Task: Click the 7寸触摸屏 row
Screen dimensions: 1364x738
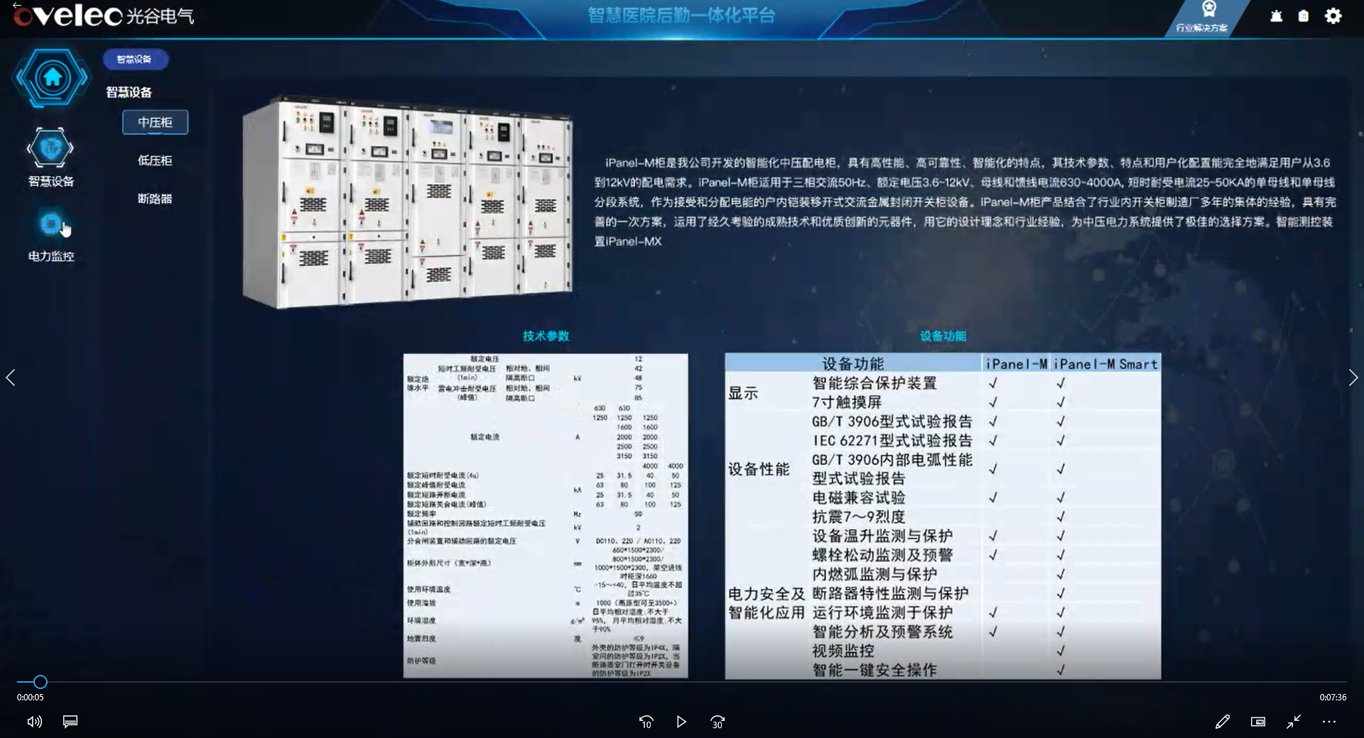Action: pyautogui.click(x=943, y=402)
